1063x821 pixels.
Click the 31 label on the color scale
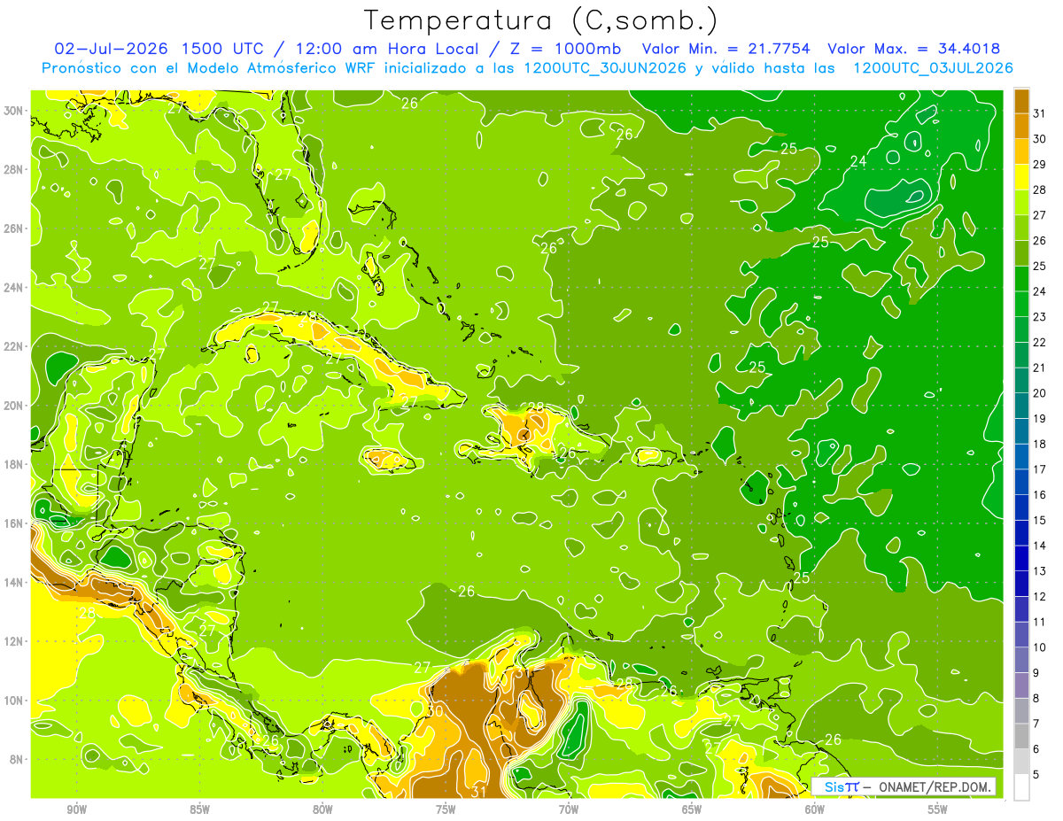tap(1040, 113)
